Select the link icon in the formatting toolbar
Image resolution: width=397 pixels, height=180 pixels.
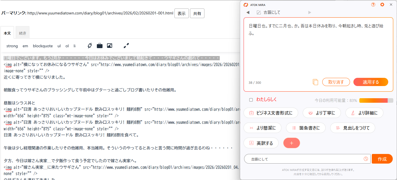coord(89,46)
